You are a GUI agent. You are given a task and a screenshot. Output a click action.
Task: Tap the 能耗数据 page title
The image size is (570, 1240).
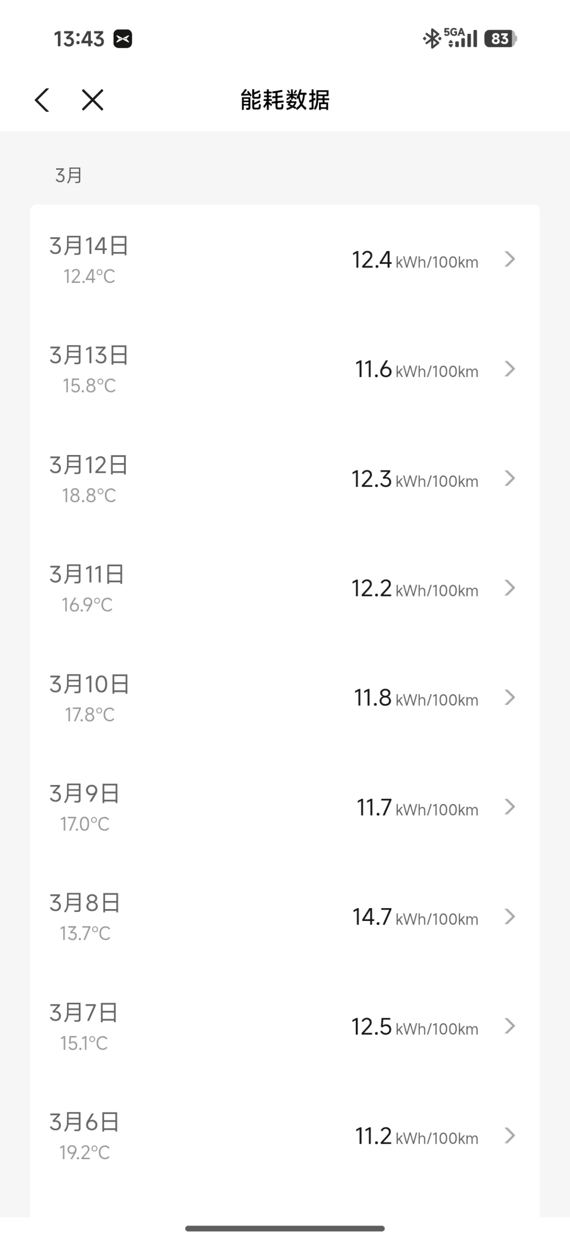coord(285,100)
